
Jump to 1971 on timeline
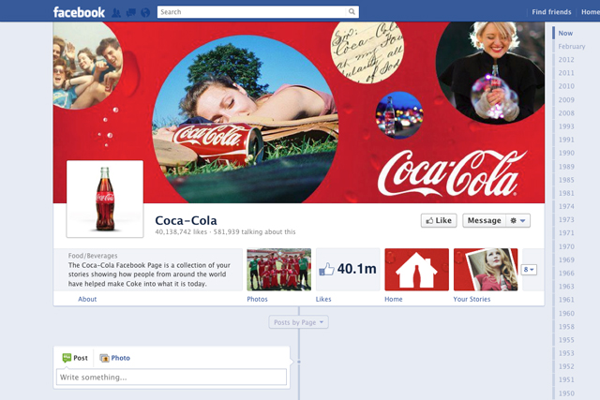566,233
